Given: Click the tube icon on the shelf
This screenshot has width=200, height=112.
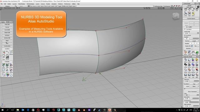Looking at the screenshot, I should pos(193,9).
